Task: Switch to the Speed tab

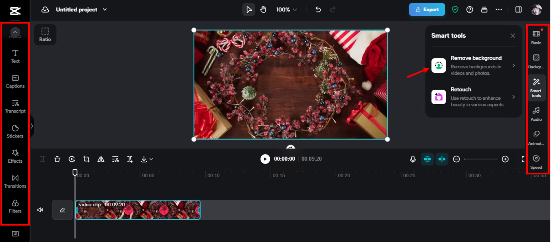Action: point(536,162)
